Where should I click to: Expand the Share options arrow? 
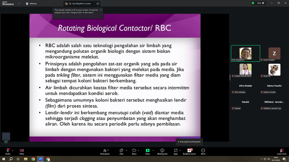153,150
